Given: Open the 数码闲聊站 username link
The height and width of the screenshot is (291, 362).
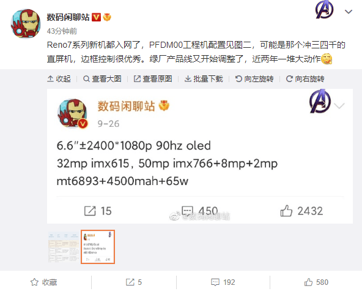Looking at the screenshot, I should coord(68,17).
